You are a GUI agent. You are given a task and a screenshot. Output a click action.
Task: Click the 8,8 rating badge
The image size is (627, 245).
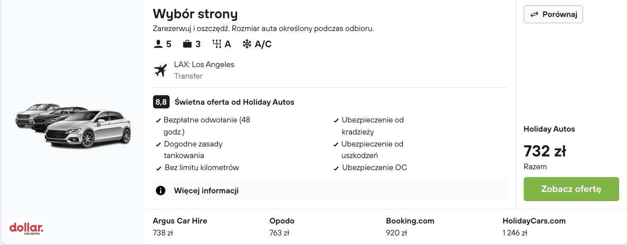coord(161,102)
